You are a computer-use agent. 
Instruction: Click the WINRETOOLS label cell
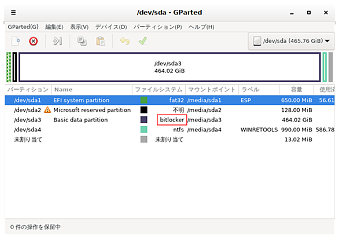tap(259, 130)
